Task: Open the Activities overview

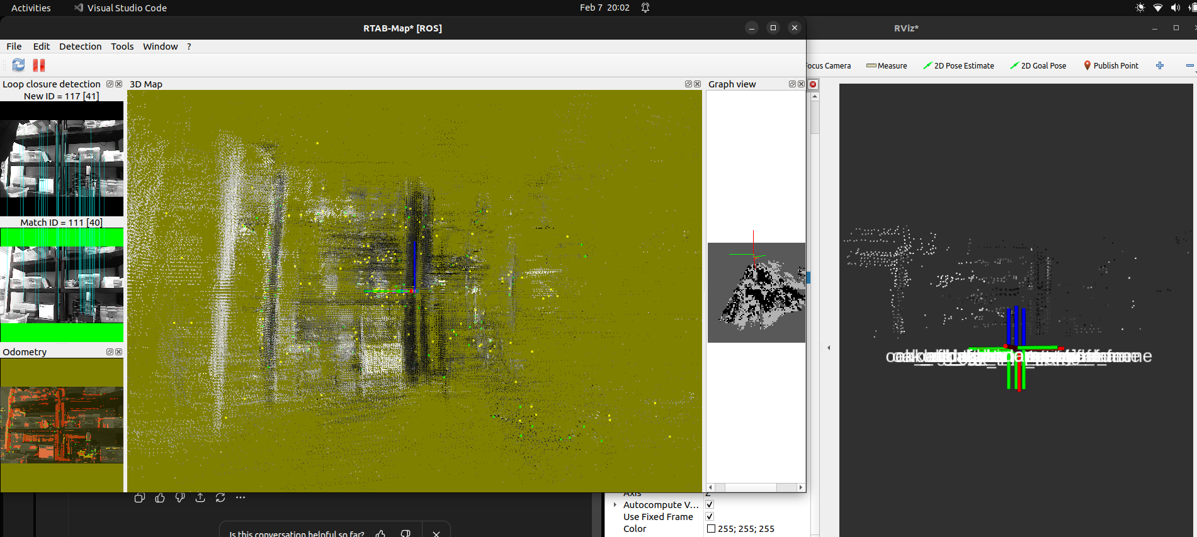Action: pos(31,8)
